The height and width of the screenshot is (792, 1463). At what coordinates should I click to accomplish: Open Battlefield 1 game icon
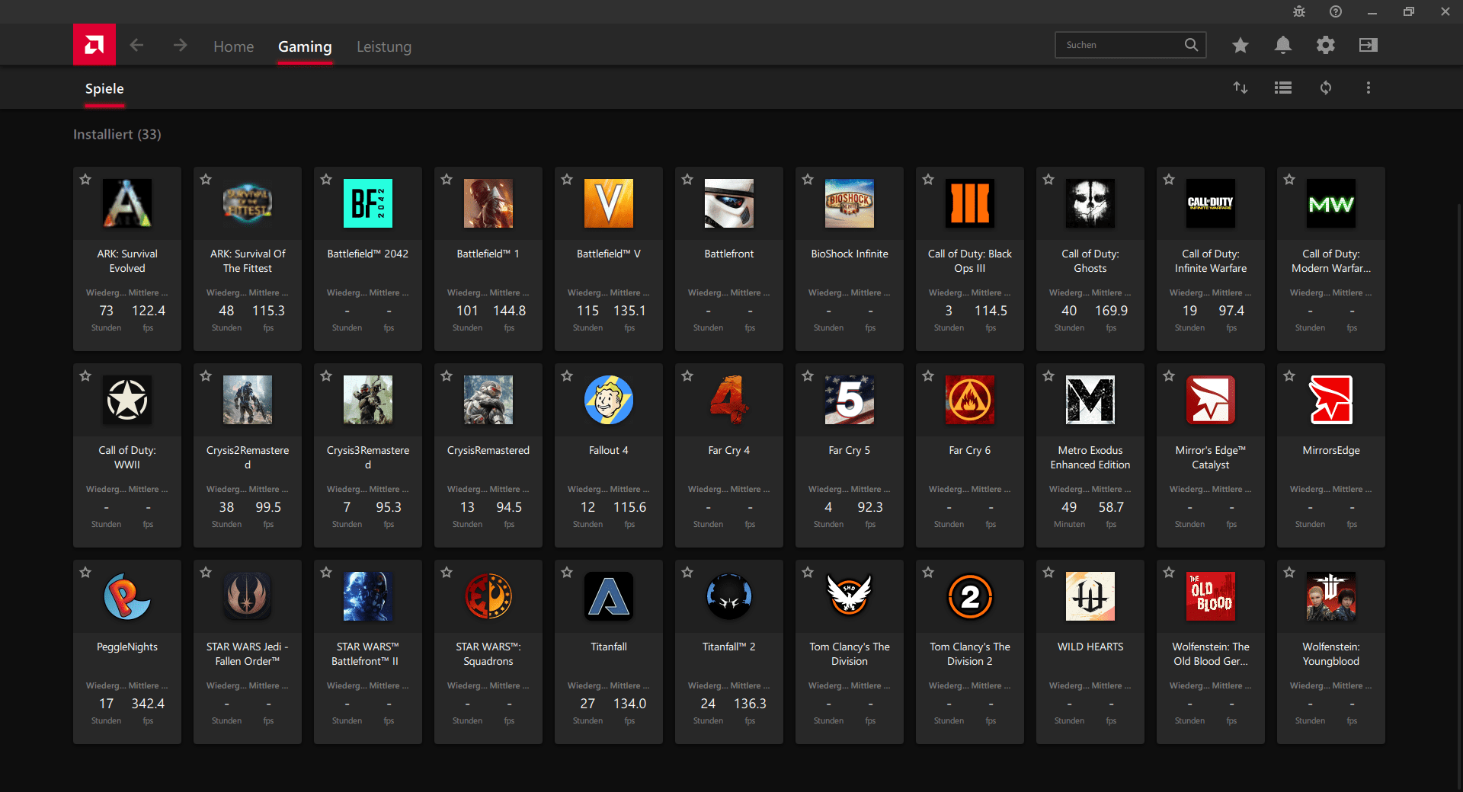click(x=488, y=203)
